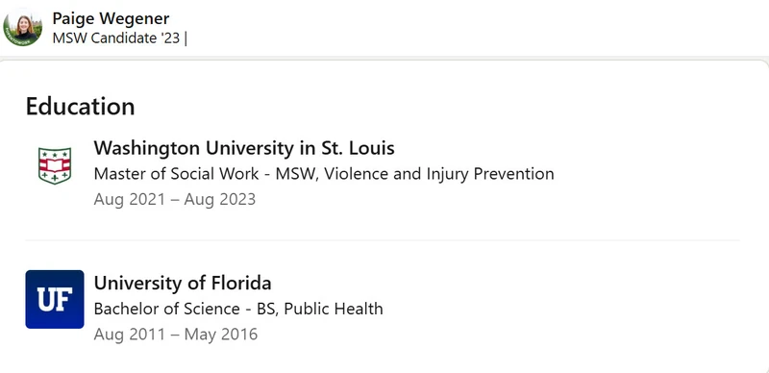Viewport: 769px width, 373px height.
Task: Open the blue UF logo
Action: pos(55,299)
